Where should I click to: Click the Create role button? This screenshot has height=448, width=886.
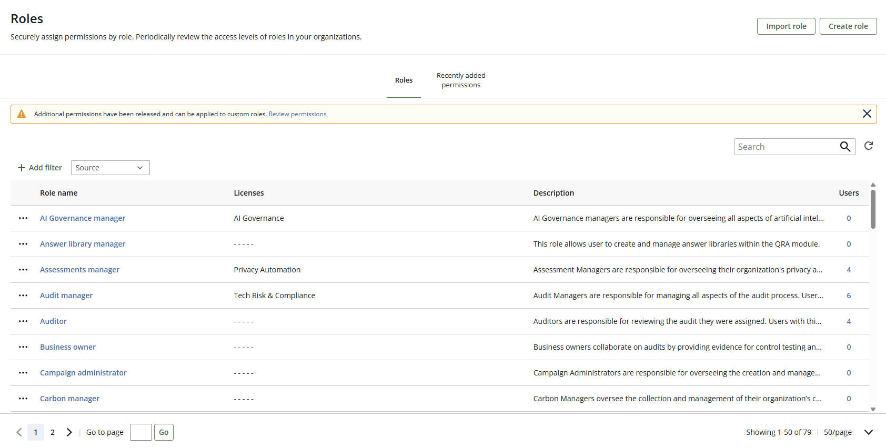(848, 26)
